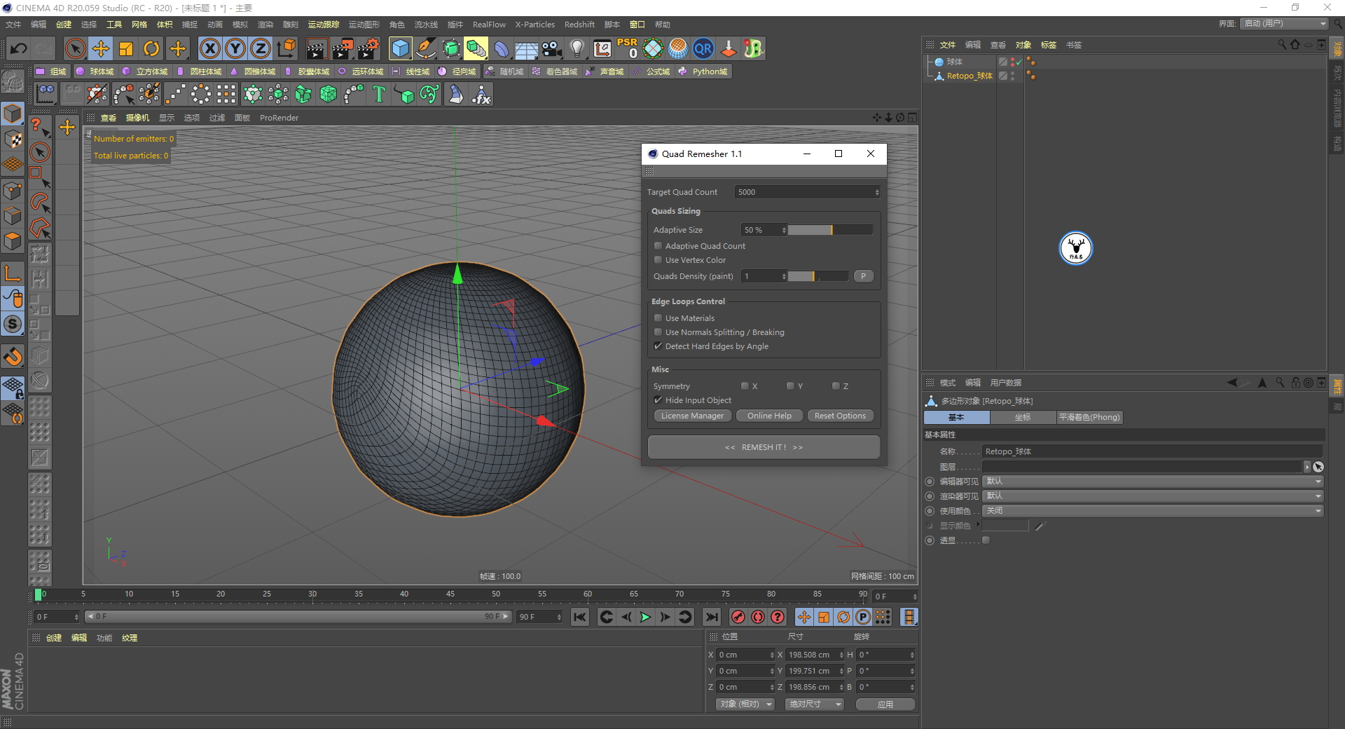Uncheck Detect Hard Edges by Angle
The height and width of the screenshot is (729, 1345).
coord(658,346)
